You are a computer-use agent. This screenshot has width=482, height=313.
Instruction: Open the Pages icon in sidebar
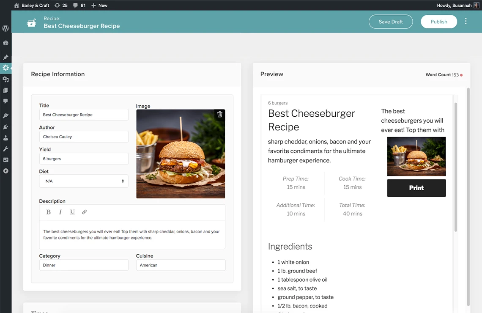5,91
